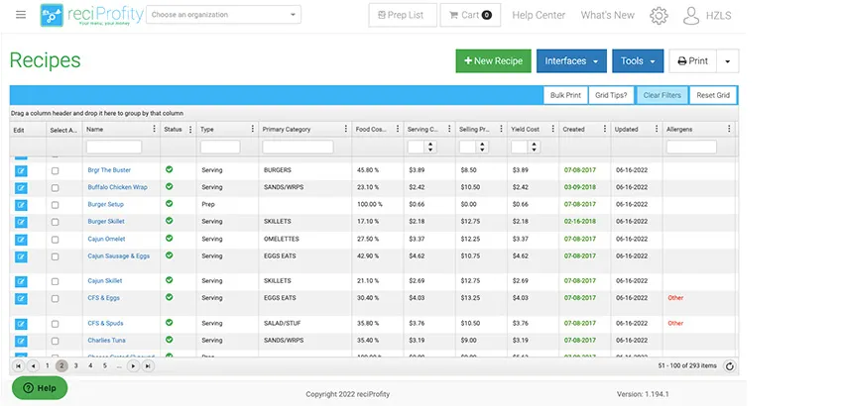Open the Help Center menu item
This screenshot has height=406, width=841.
[x=539, y=15]
